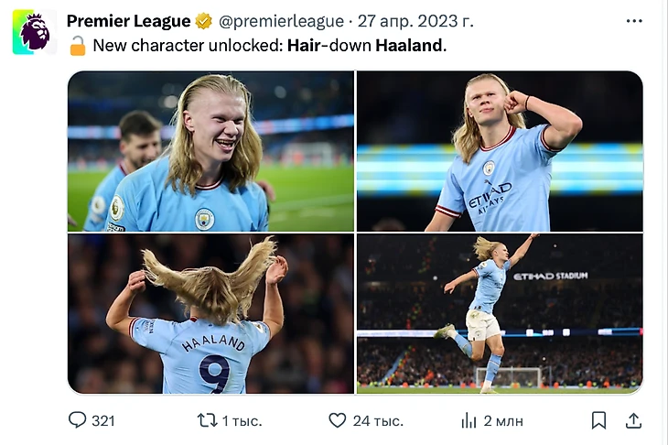The height and width of the screenshot is (445, 668).
Task: Open the Premier League profile name
Action: tap(128, 21)
